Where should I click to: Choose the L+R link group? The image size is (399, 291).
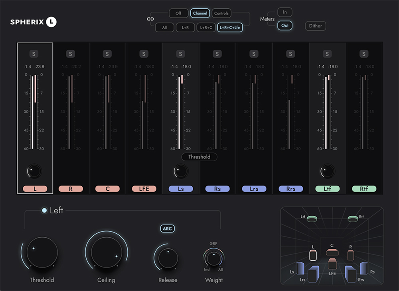click(185, 27)
